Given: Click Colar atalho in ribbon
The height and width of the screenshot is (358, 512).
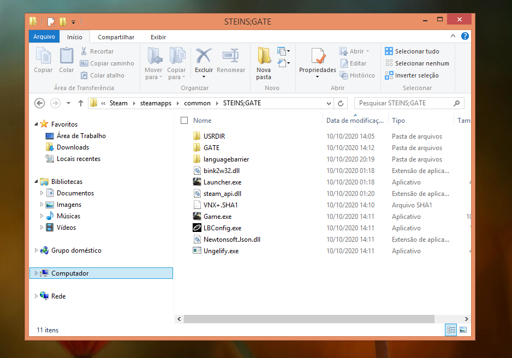Looking at the screenshot, I should (103, 75).
